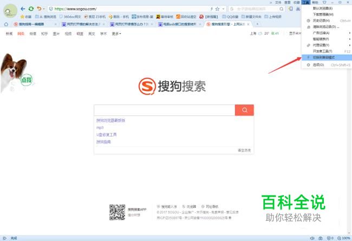
Task: Click the skin shirt icon in title bar
Action: [324, 3]
